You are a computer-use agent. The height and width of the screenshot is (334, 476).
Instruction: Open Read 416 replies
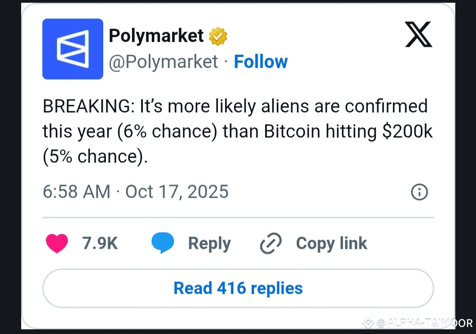pyautogui.click(x=238, y=288)
